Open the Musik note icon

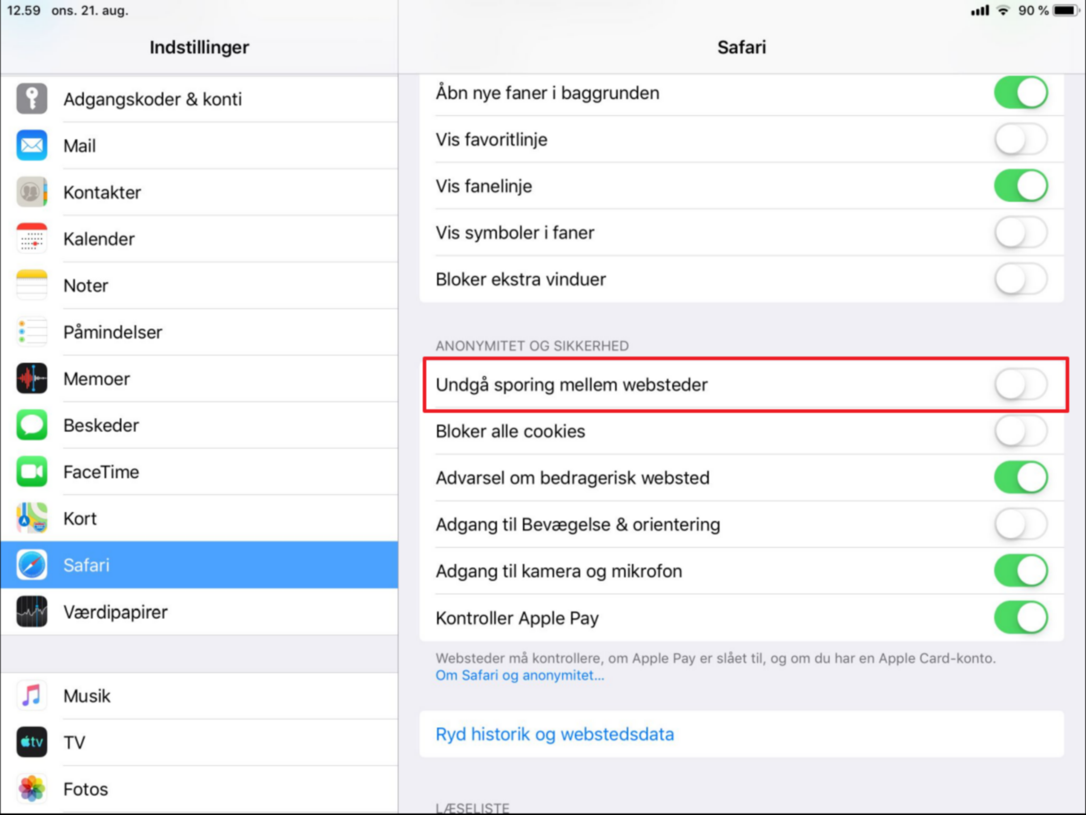[x=32, y=696]
